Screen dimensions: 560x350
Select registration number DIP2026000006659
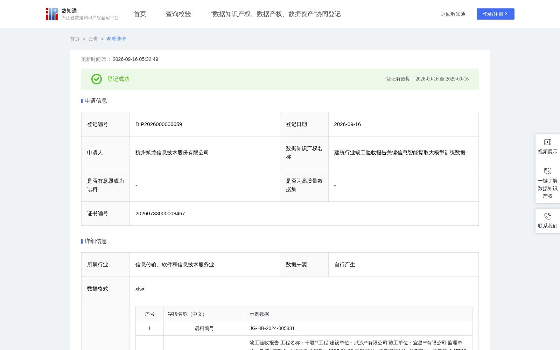click(x=159, y=124)
